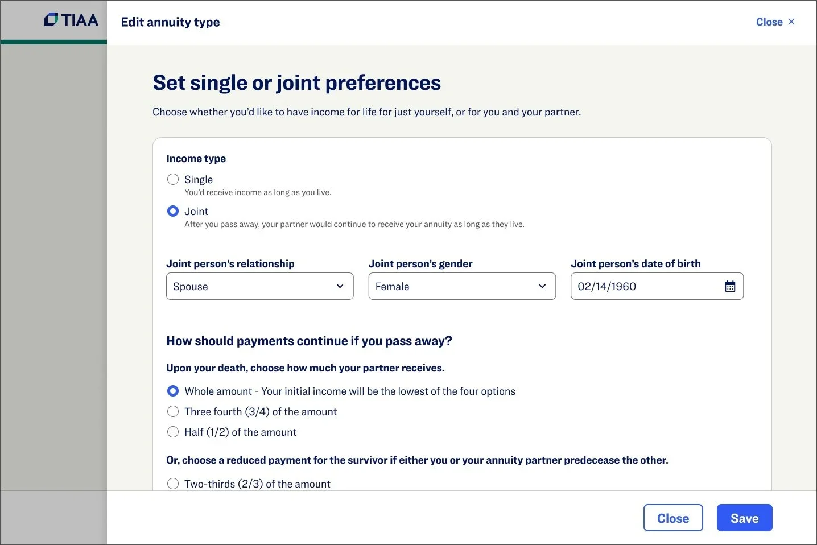
Task: Select the Single income type
Action: pyautogui.click(x=173, y=180)
